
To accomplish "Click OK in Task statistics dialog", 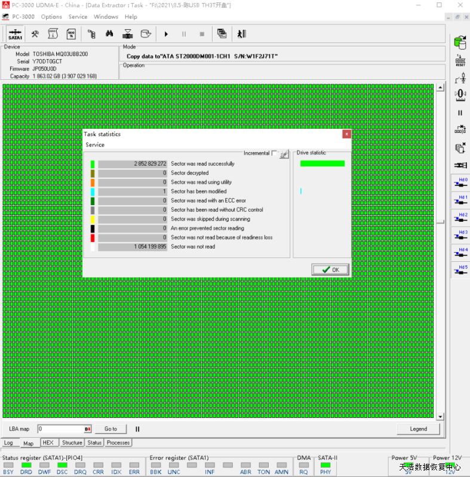I will tap(330, 270).
